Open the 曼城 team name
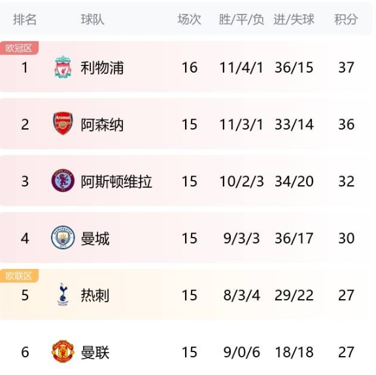The height and width of the screenshot is (375, 376). (95, 238)
